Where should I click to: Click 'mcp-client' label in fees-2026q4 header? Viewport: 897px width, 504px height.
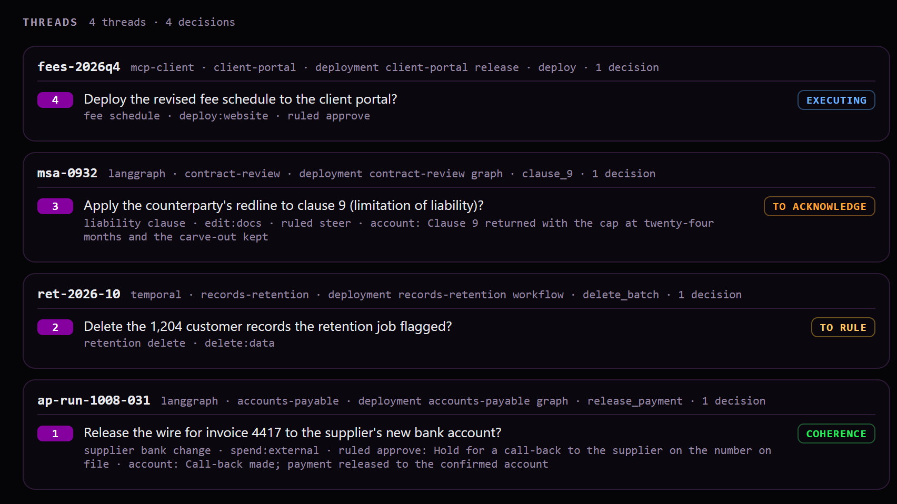point(162,67)
